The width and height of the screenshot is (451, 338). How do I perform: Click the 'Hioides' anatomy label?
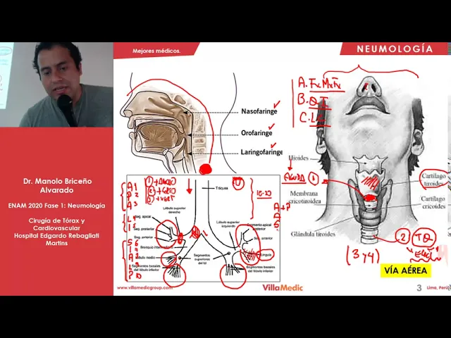(x=299, y=158)
